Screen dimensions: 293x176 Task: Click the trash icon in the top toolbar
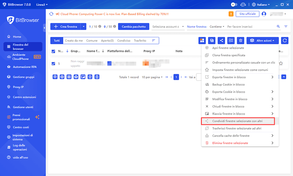(240, 41)
